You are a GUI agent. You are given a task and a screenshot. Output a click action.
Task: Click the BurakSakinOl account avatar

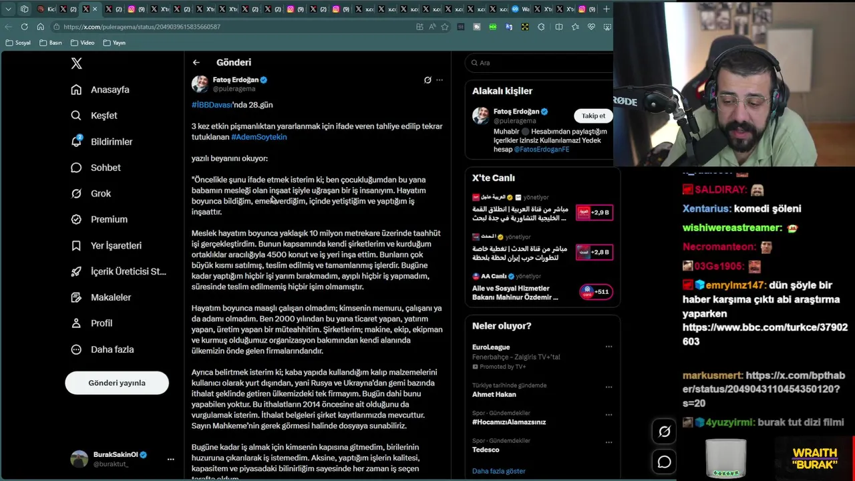point(79,459)
